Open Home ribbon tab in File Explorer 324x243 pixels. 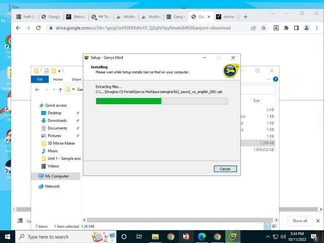tap(58, 79)
